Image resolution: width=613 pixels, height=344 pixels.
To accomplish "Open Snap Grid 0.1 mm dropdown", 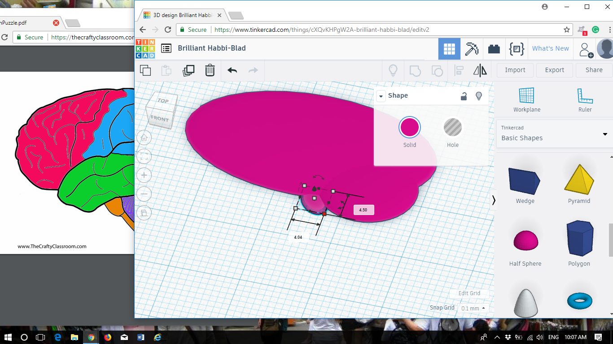I will (474, 308).
